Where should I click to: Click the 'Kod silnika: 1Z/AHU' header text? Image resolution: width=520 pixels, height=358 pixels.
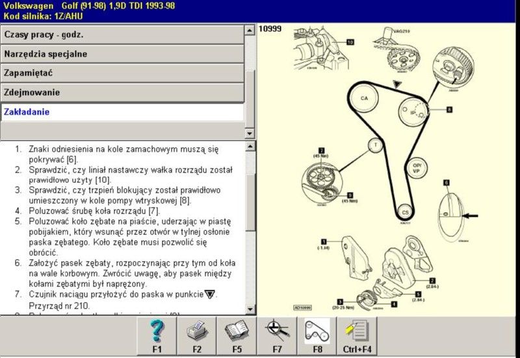tap(43, 16)
